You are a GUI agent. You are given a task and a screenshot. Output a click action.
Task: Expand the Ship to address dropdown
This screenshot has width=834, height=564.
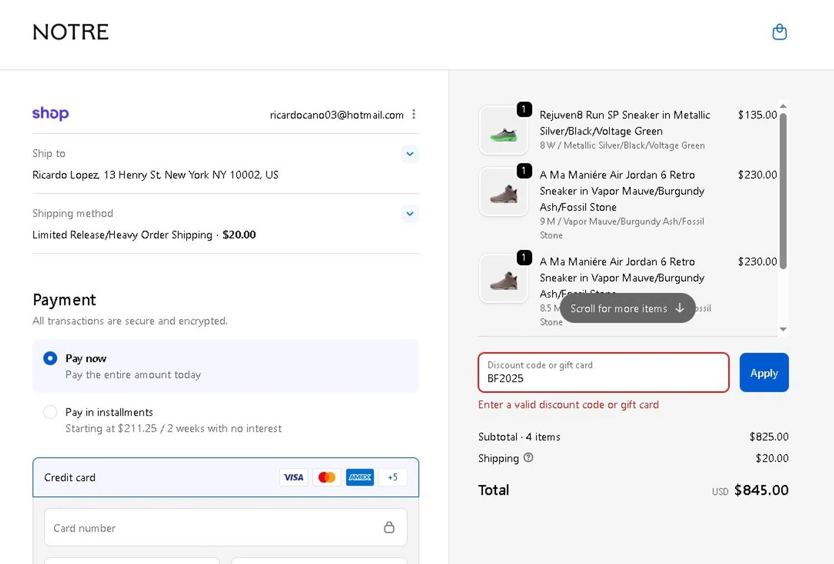coord(410,154)
